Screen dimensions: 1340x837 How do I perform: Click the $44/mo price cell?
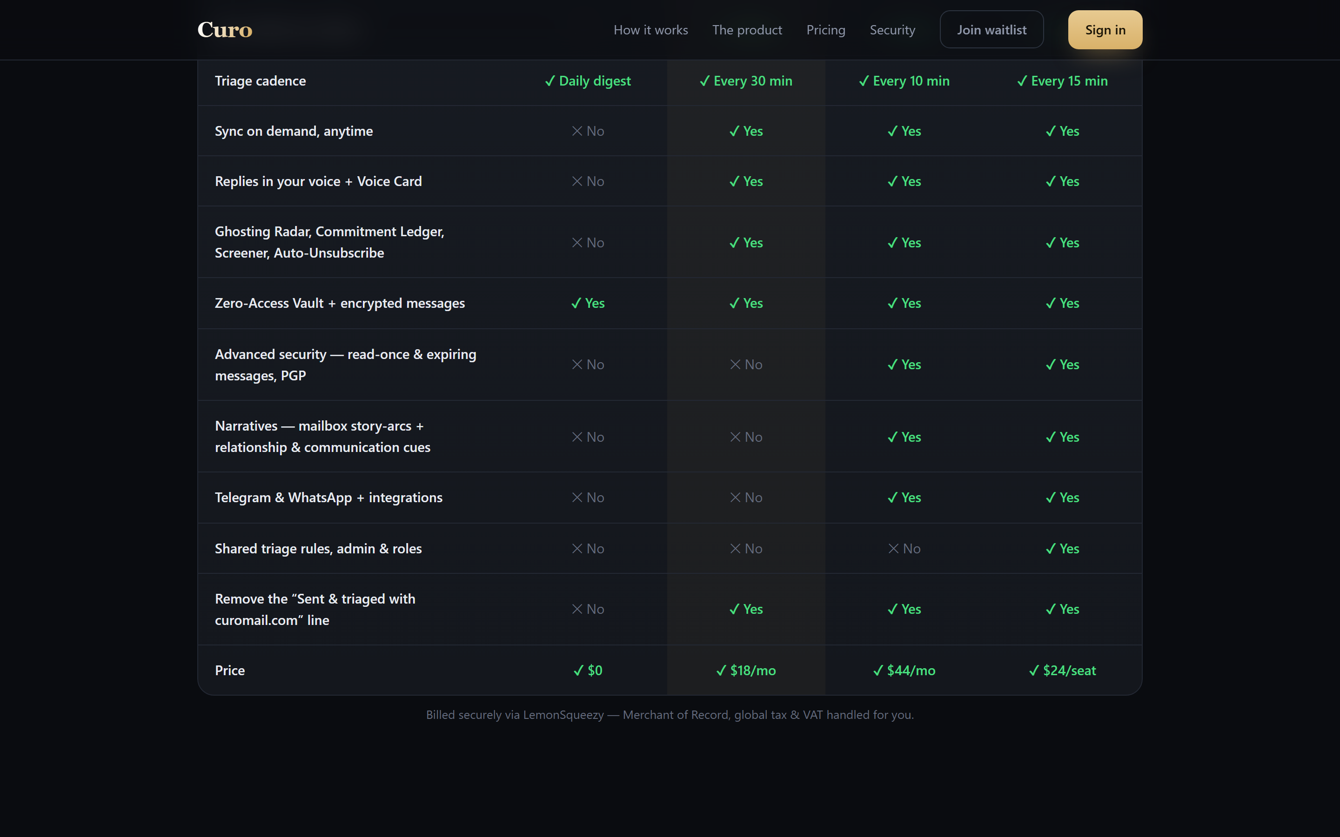tap(904, 671)
